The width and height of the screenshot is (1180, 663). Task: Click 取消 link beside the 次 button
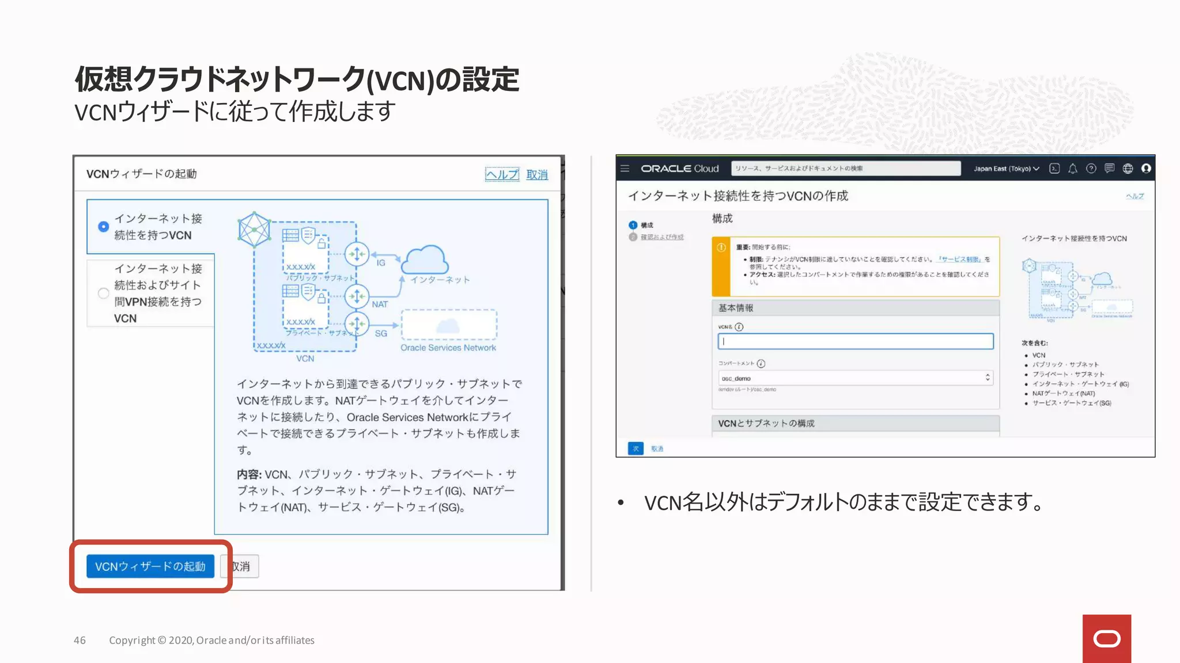657,448
